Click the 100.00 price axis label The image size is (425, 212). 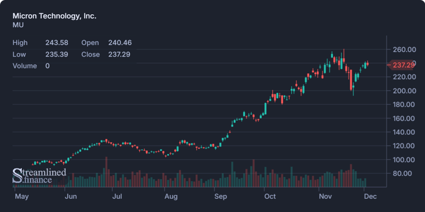pyautogui.click(x=404, y=160)
